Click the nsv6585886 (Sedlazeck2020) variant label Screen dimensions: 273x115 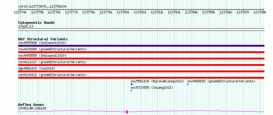42,43
